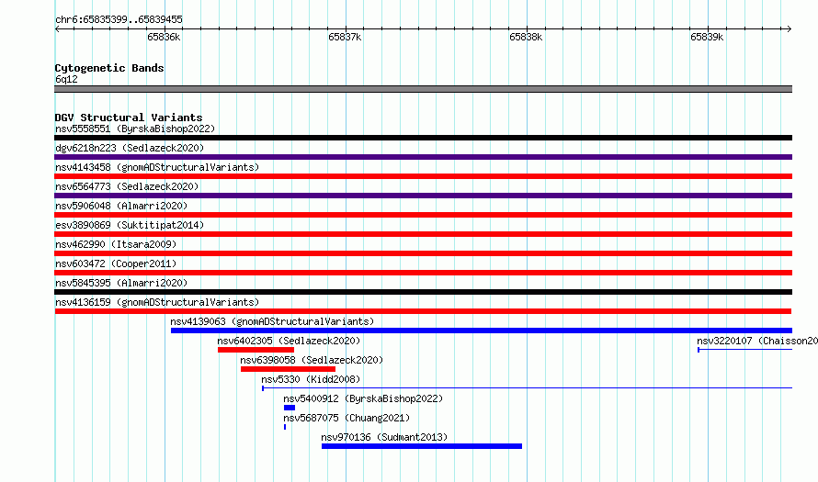
Task: Click the chr6:65835399..65839455 coordinate label
Action: pyautogui.click(x=119, y=20)
